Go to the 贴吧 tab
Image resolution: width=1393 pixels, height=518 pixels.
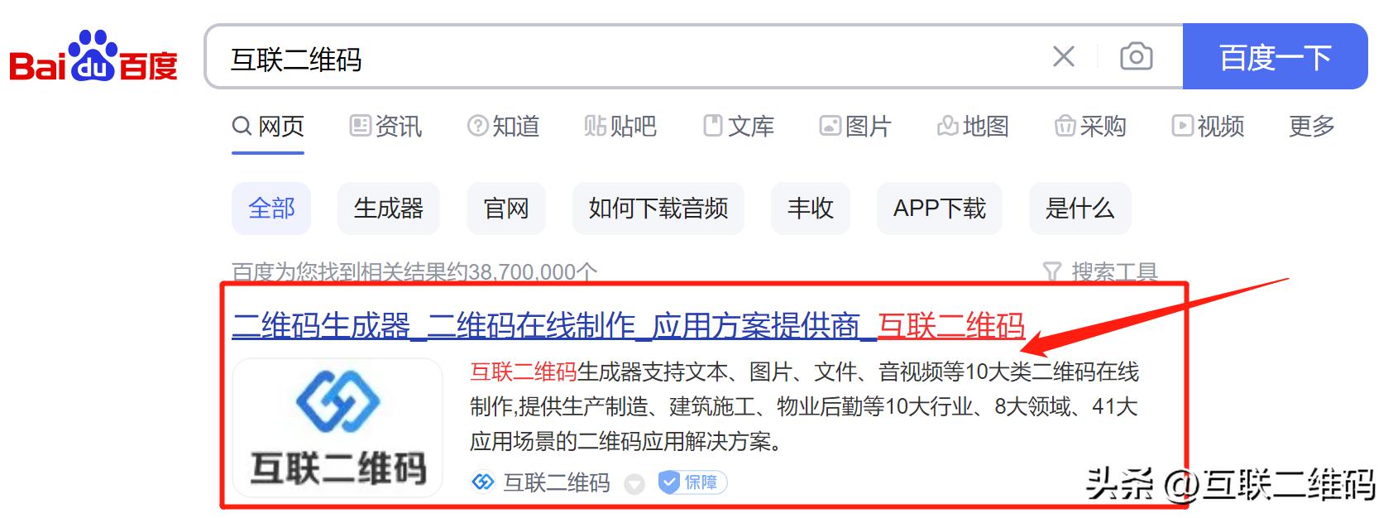[x=620, y=127]
